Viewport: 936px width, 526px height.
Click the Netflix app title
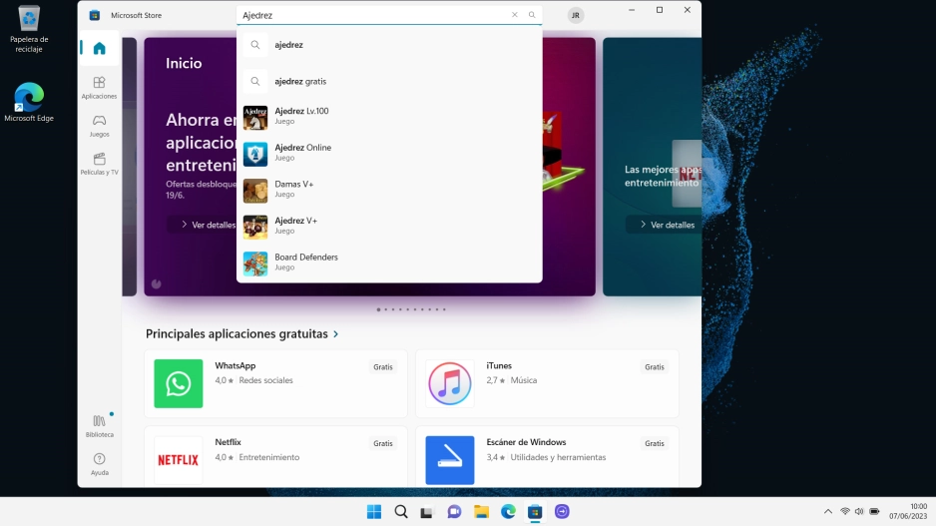[229, 442]
